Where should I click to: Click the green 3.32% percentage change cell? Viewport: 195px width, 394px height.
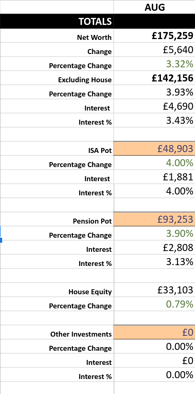click(x=154, y=64)
